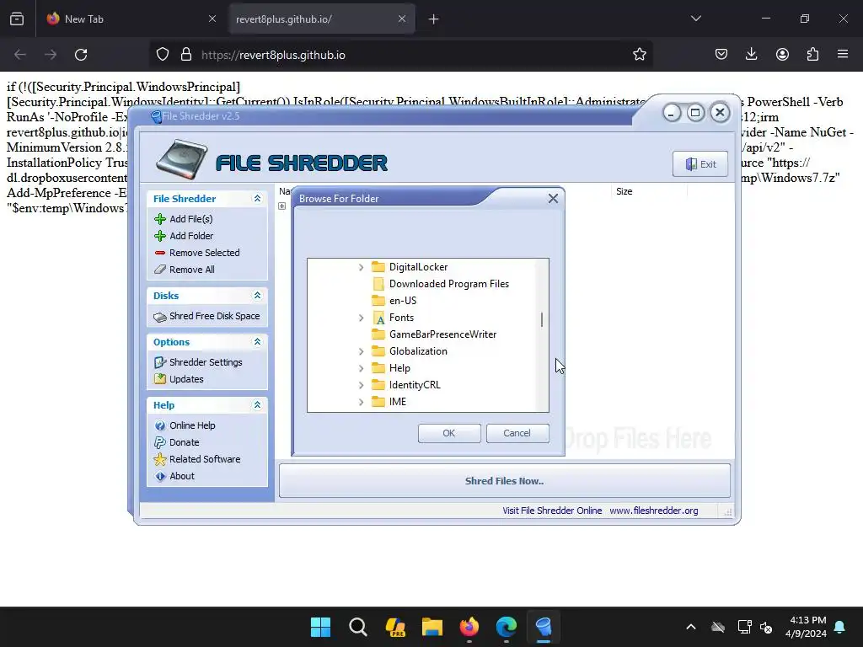Close the Browse For Folder dialog
This screenshot has width=863, height=647.
[553, 199]
